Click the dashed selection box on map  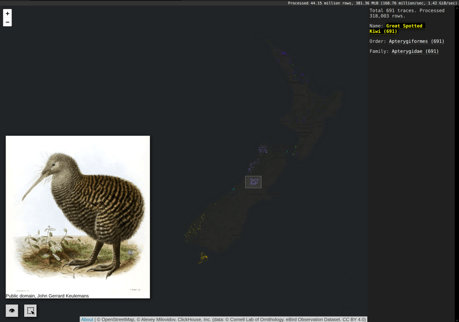point(253,182)
